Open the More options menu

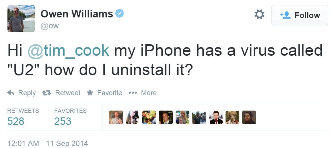point(143,93)
